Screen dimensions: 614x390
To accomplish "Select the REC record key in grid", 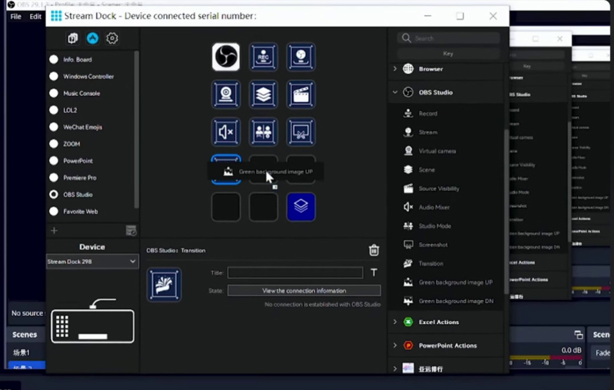I will pyautogui.click(x=264, y=57).
